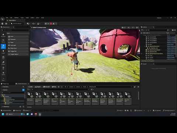Open play options three-dot menu

56,24
